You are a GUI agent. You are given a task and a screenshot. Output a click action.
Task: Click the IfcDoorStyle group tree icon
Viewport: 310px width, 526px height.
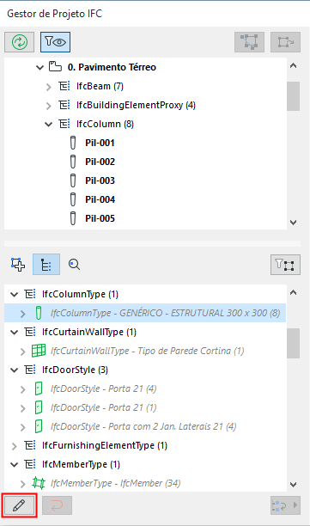point(30,370)
